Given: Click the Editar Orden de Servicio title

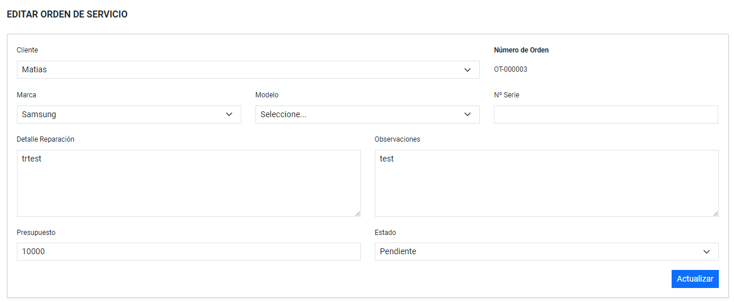Looking at the screenshot, I should [x=67, y=15].
